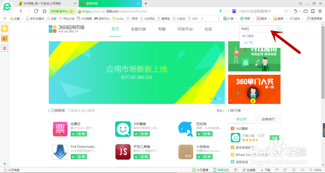Open 登录管家 in the bookmarks bar

coord(314,18)
